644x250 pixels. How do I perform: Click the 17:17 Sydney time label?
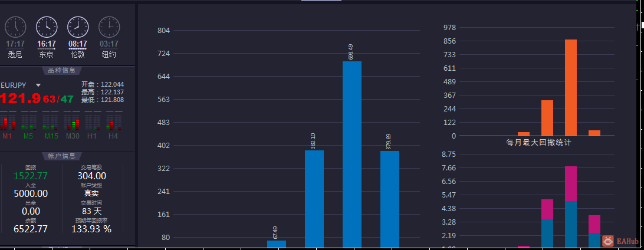point(15,44)
